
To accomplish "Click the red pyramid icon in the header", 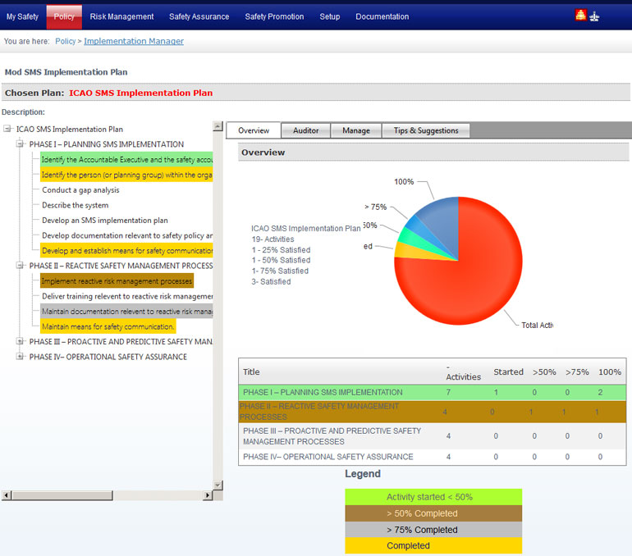I will (x=580, y=16).
